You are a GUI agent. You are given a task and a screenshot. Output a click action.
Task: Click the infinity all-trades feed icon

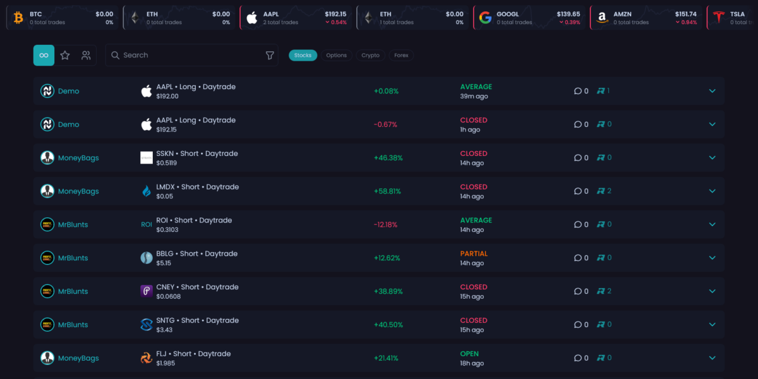tap(44, 56)
